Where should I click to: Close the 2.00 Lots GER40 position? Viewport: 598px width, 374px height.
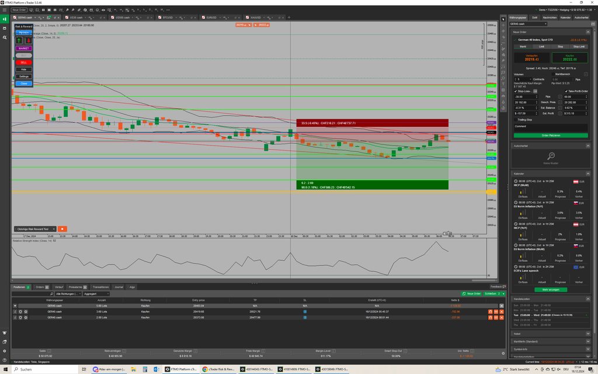pyautogui.click(x=502, y=317)
